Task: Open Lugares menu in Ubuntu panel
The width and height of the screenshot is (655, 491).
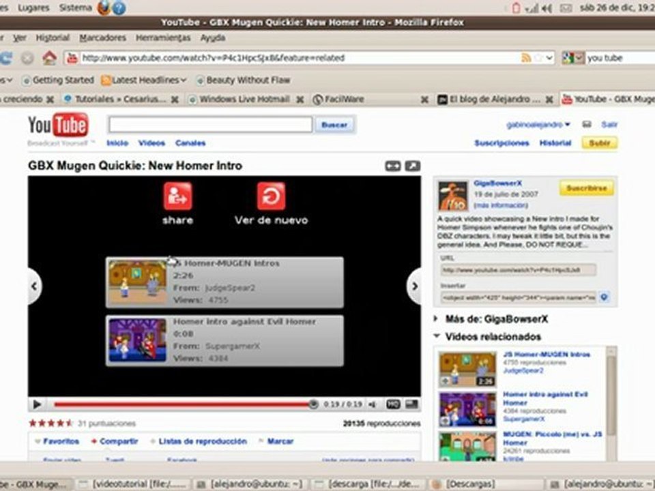Action: tap(33, 8)
